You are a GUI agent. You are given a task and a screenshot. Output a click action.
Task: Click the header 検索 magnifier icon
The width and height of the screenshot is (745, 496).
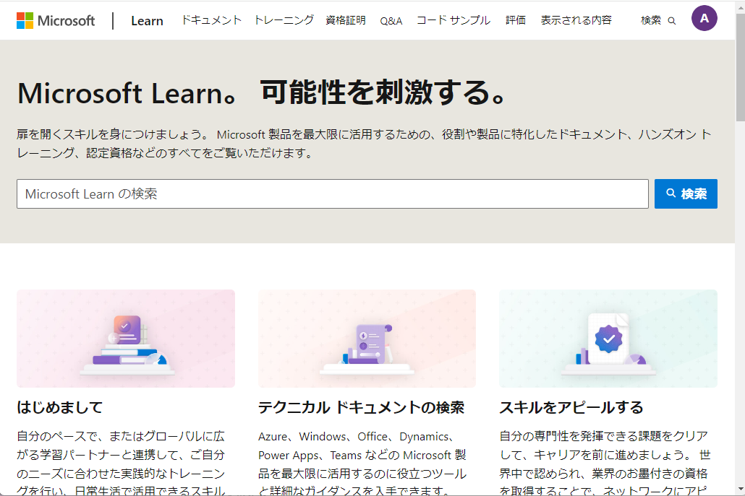(671, 20)
